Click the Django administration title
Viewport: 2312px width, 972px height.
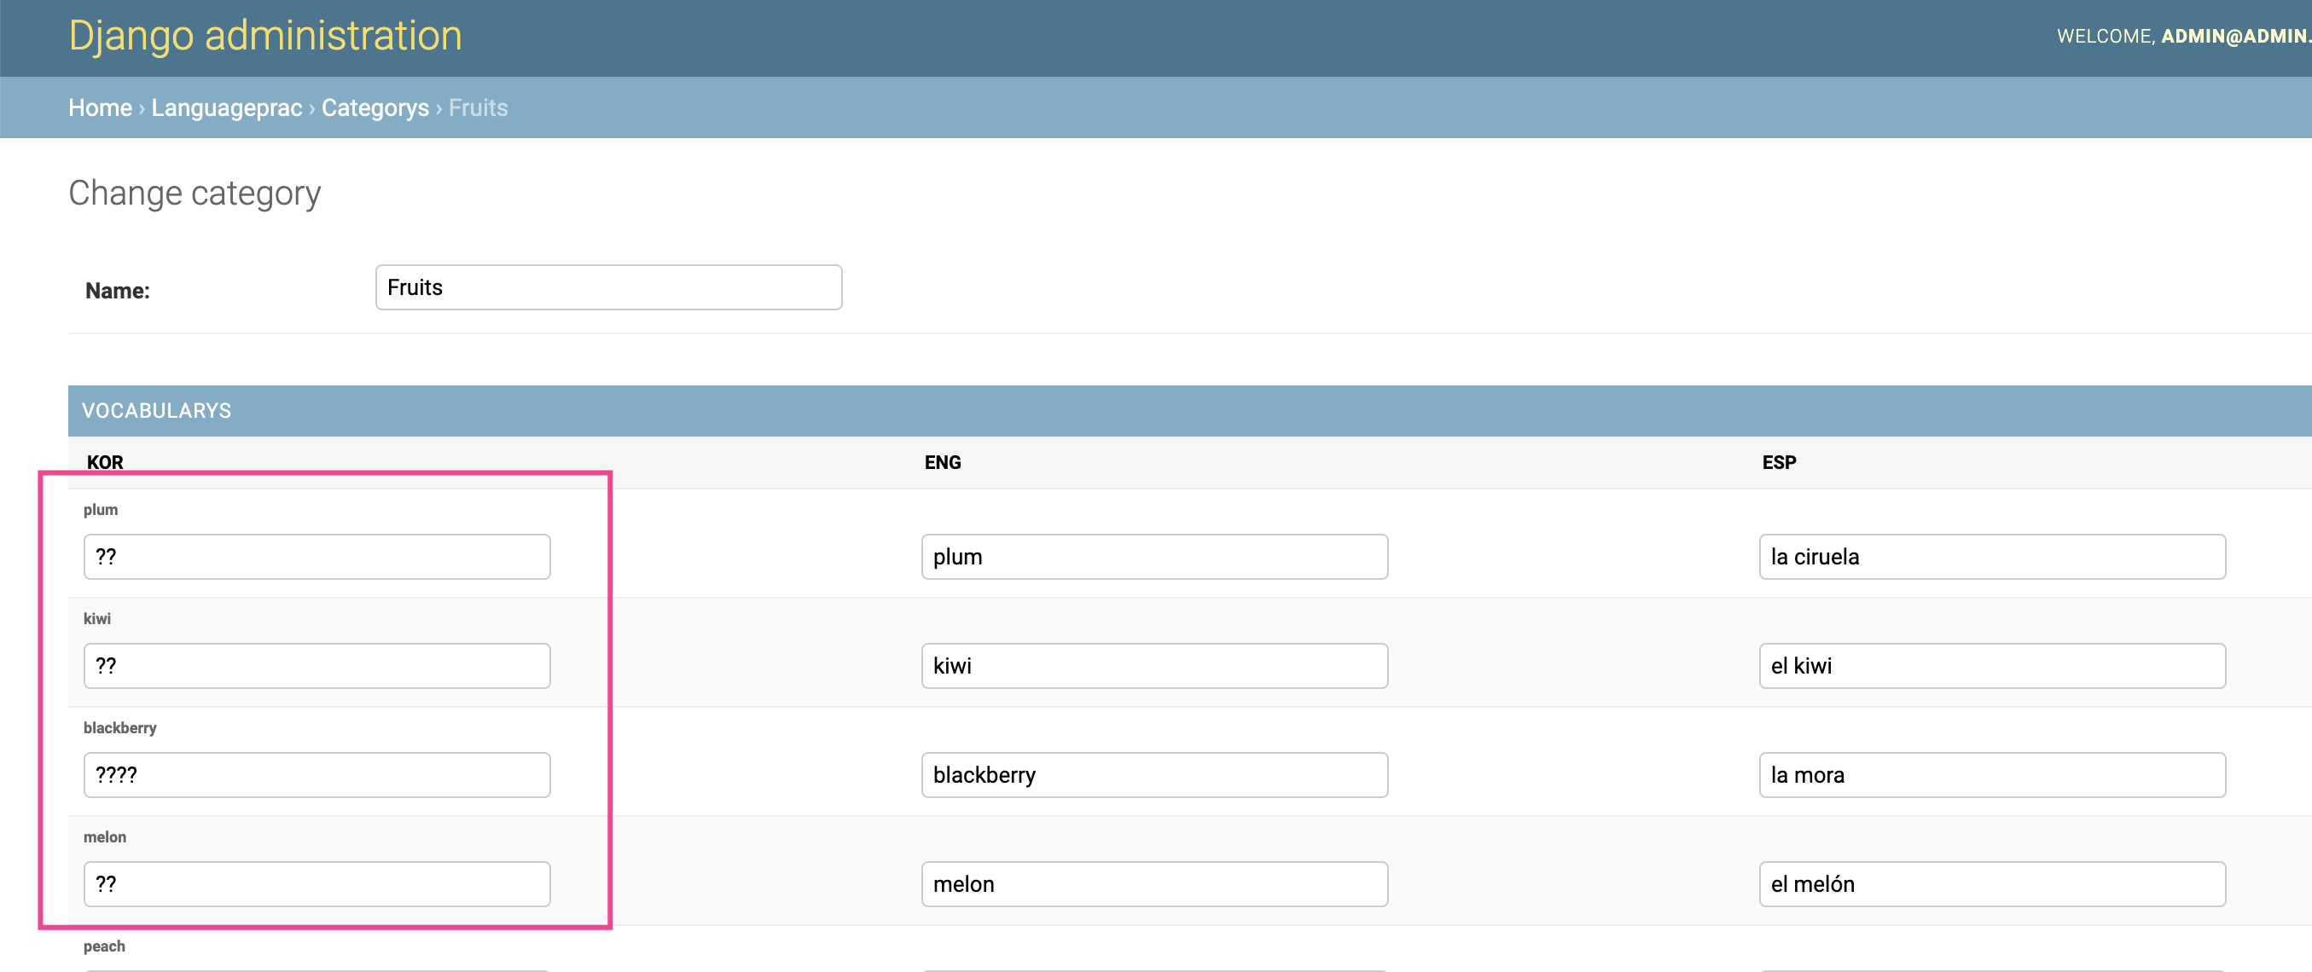[264, 36]
